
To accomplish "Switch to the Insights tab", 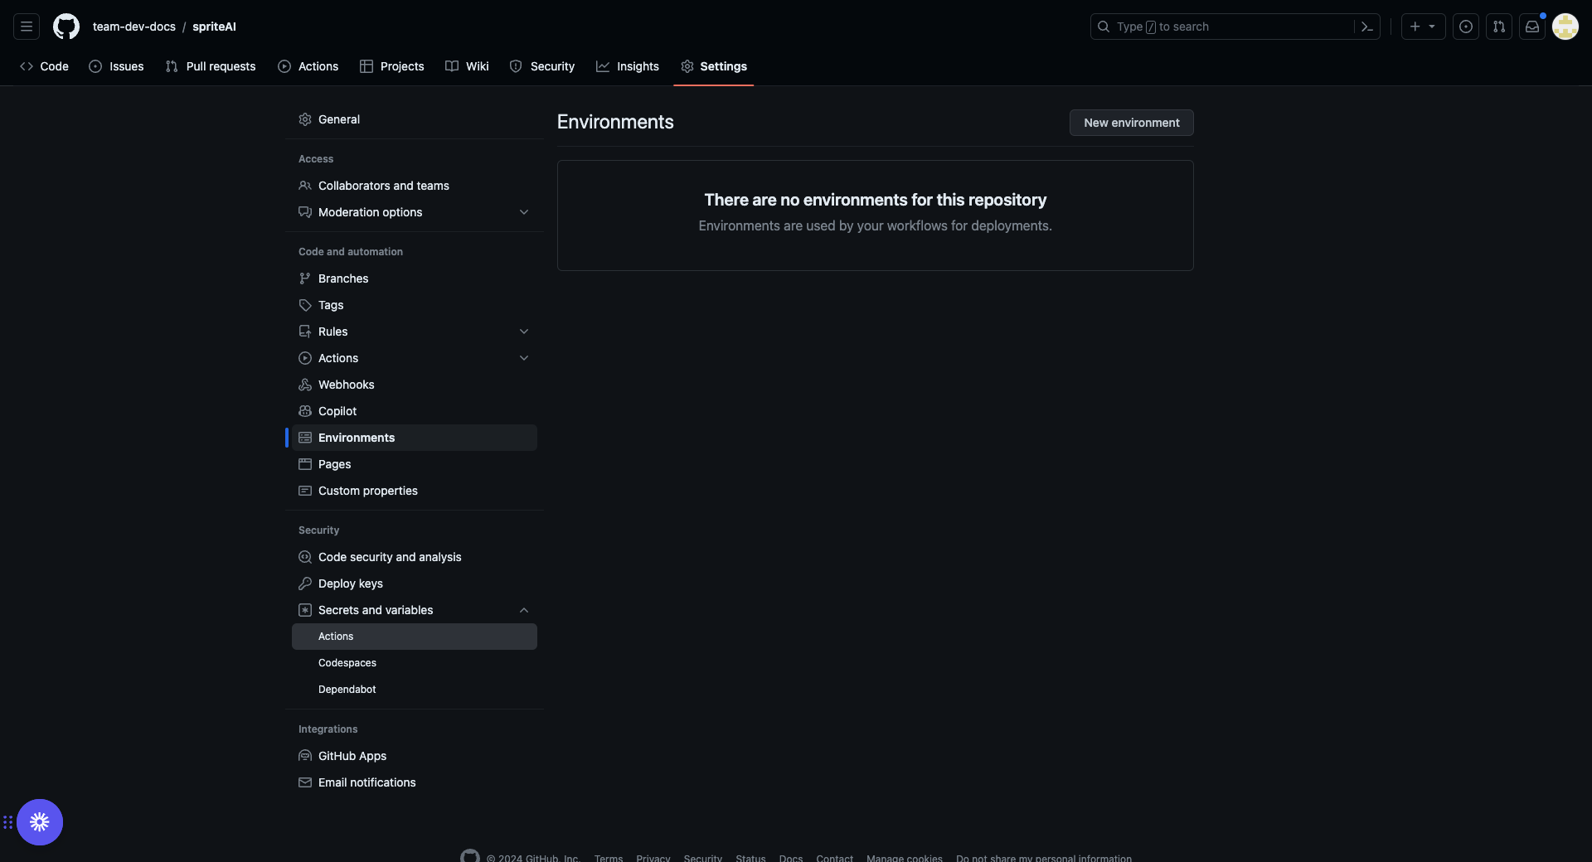I will [628, 66].
